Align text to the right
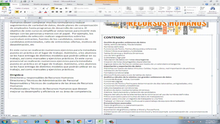This screenshot has width=220, height=124. pyautogui.click(x=61, y=12)
